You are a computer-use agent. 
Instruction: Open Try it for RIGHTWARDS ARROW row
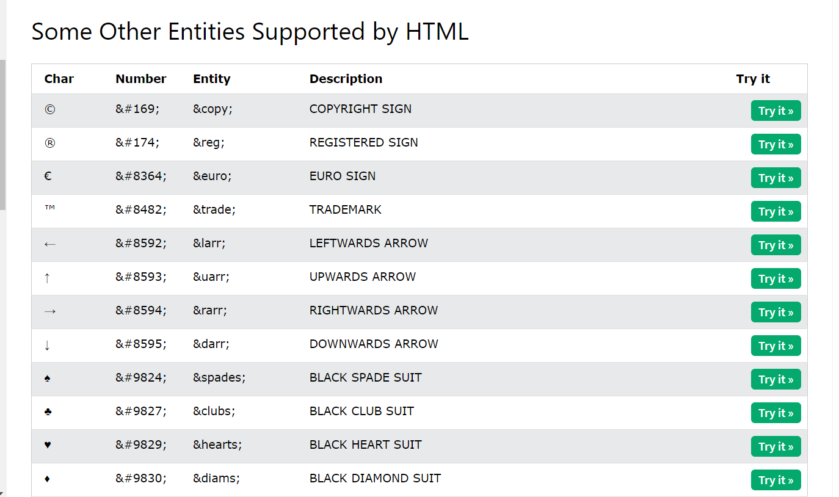click(775, 313)
